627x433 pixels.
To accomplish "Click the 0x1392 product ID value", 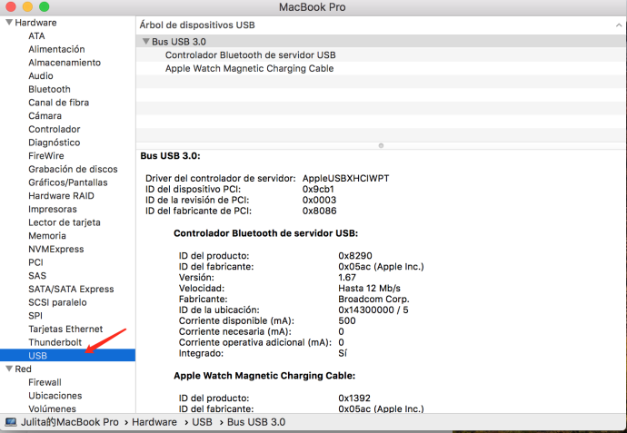I will coord(354,398).
